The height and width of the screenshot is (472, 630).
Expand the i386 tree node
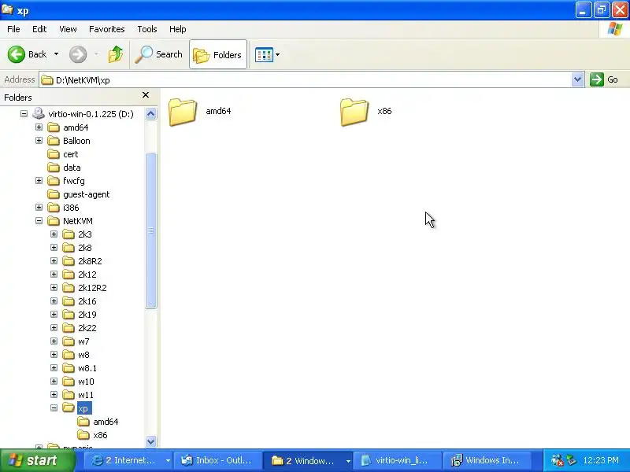(39, 208)
